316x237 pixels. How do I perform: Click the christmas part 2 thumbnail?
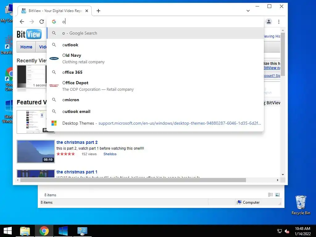click(x=36, y=151)
